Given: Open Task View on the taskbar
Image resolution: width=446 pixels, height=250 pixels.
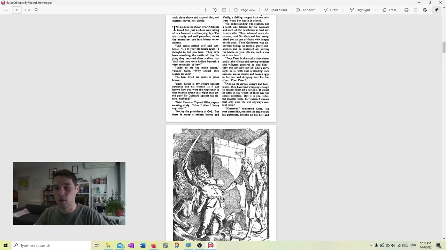Looking at the screenshot, I should 97,245.
